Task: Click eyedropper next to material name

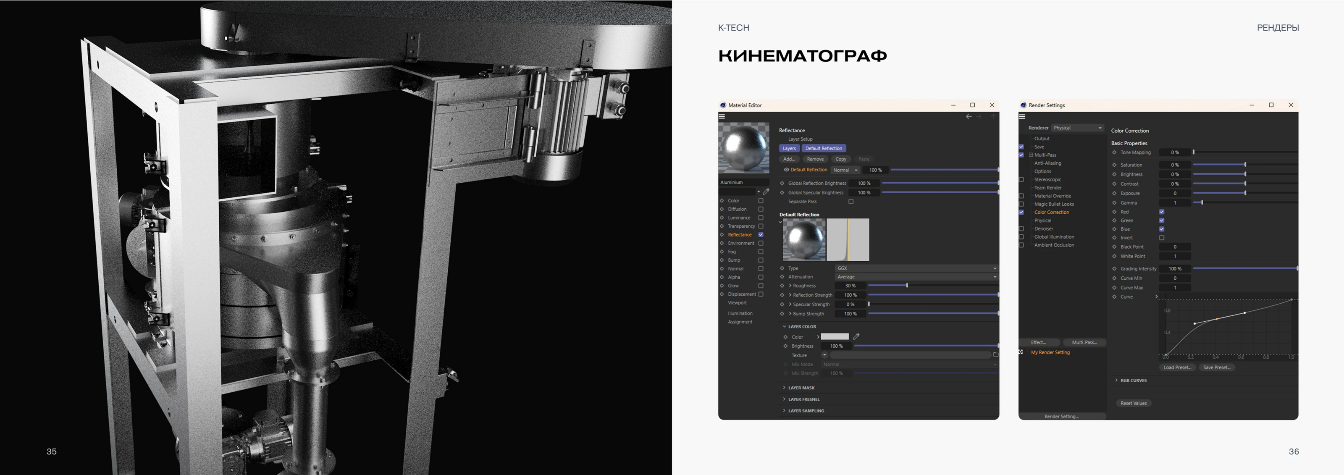Action: click(766, 192)
